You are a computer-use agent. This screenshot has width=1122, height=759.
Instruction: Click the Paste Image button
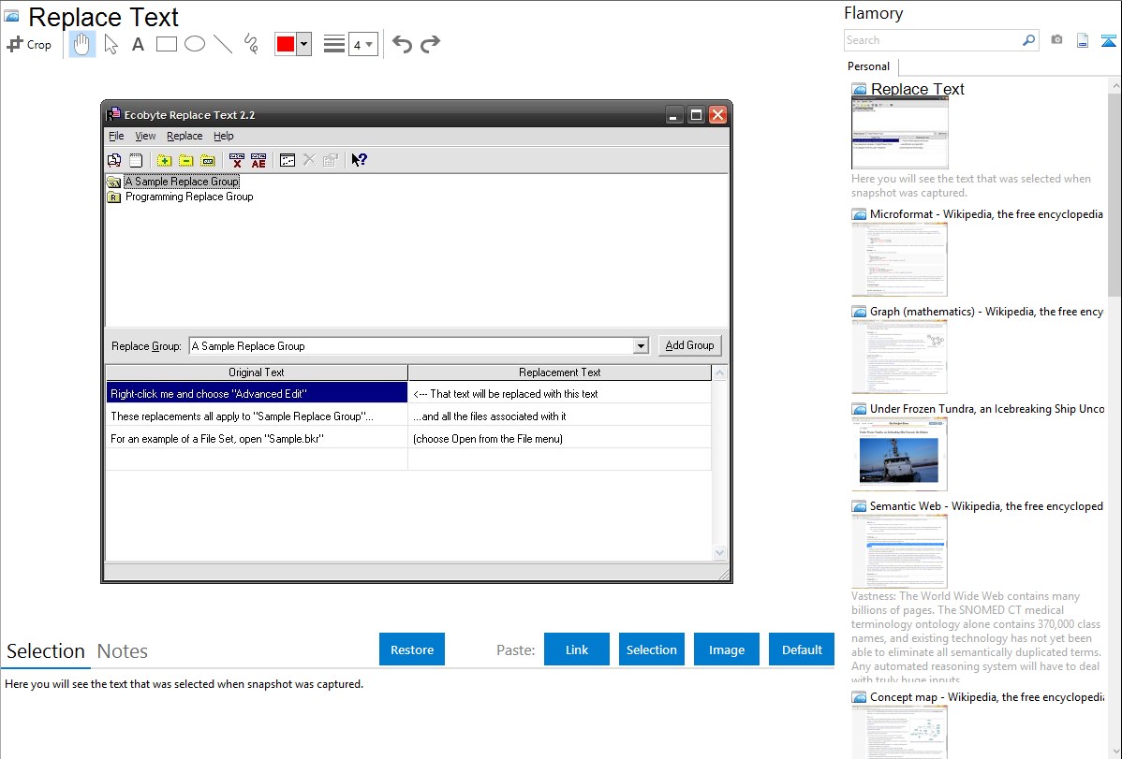point(727,650)
